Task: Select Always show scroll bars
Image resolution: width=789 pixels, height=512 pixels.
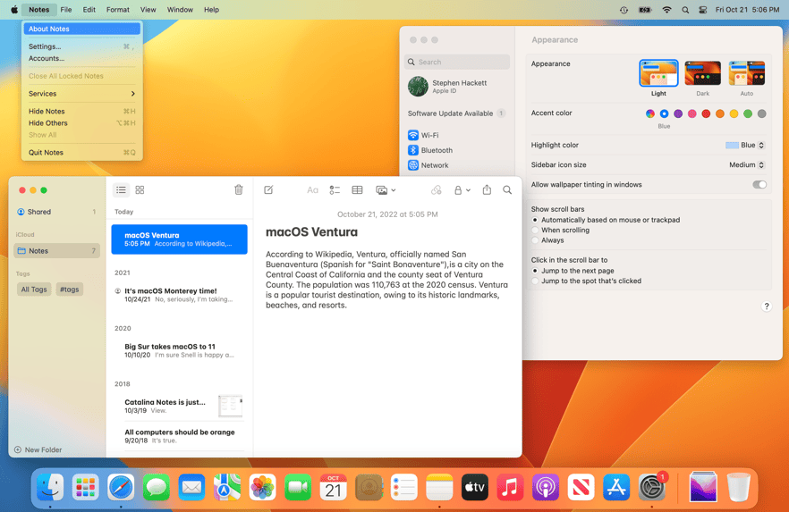Action: 535,240
